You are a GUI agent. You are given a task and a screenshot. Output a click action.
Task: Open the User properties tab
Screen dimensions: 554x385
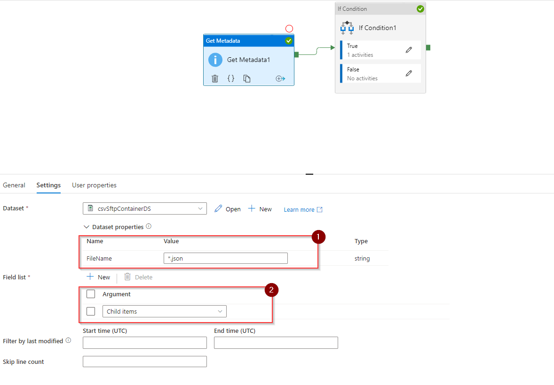95,185
